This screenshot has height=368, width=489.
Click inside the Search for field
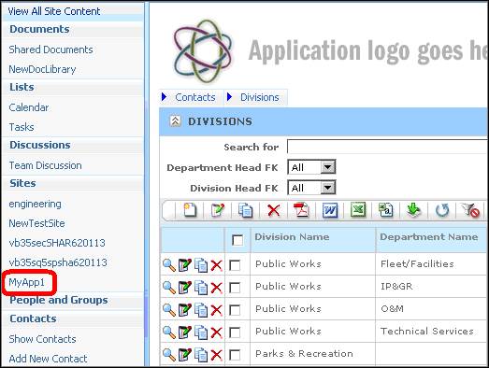point(387,147)
